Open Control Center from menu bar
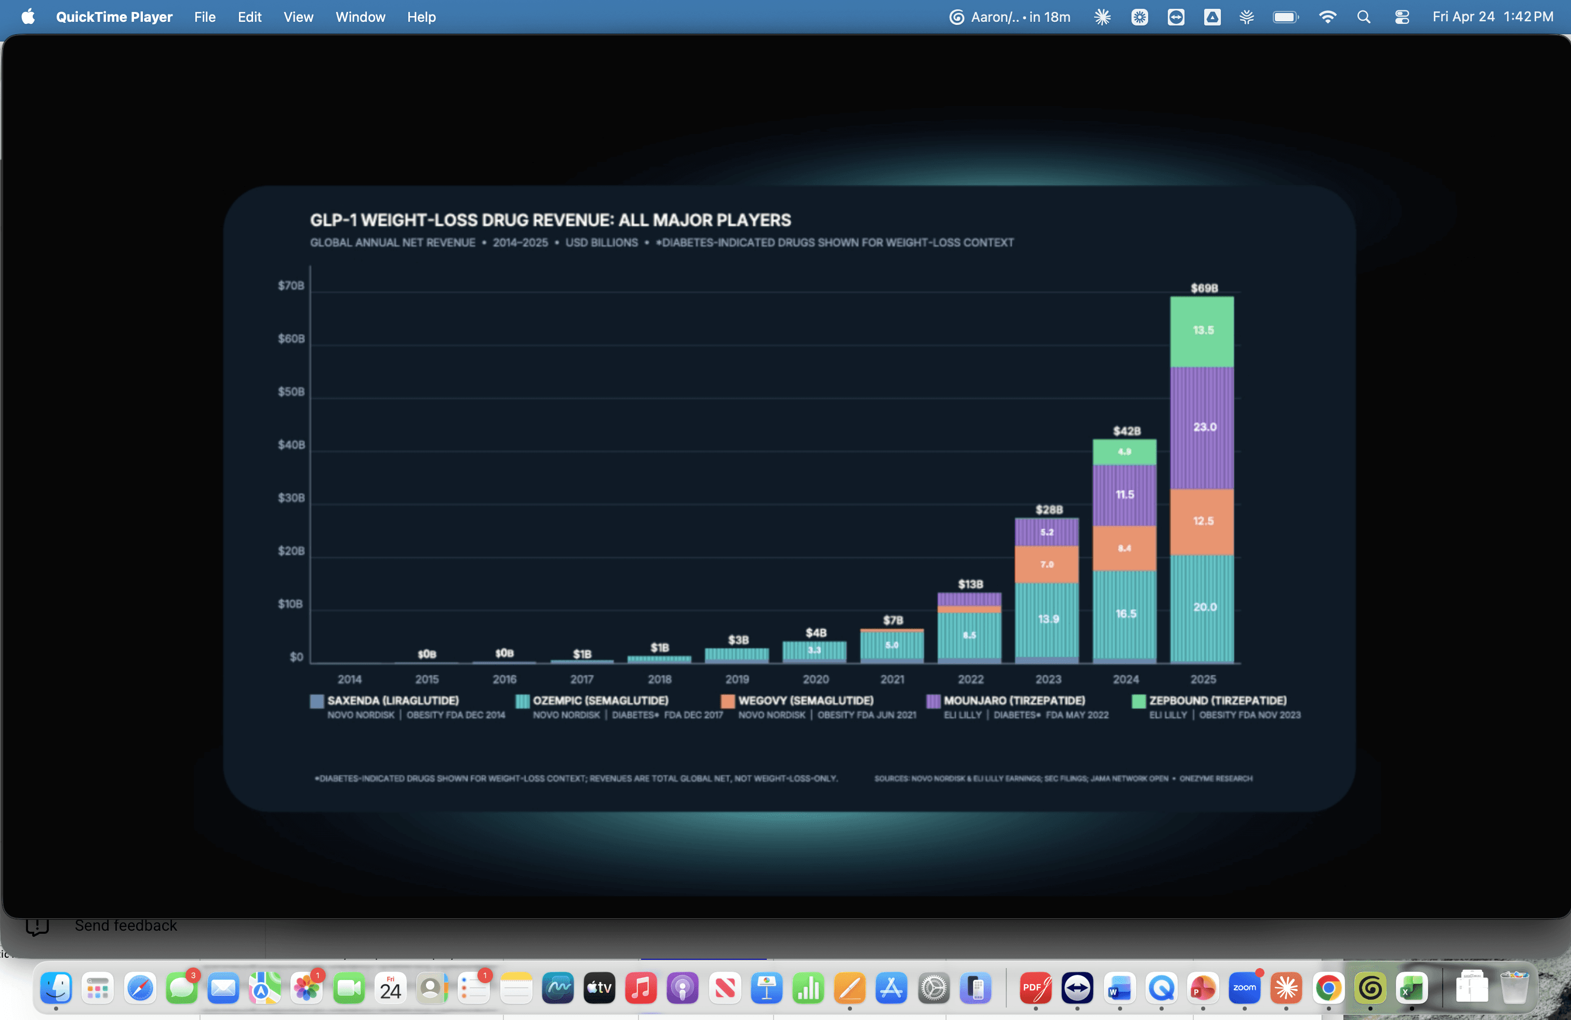This screenshot has width=1571, height=1020. click(1401, 17)
